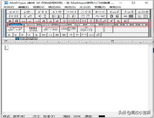The image size is (154, 118).
Task: Open the 样式(S) menu
Action: pyautogui.click(x=70, y=7)
